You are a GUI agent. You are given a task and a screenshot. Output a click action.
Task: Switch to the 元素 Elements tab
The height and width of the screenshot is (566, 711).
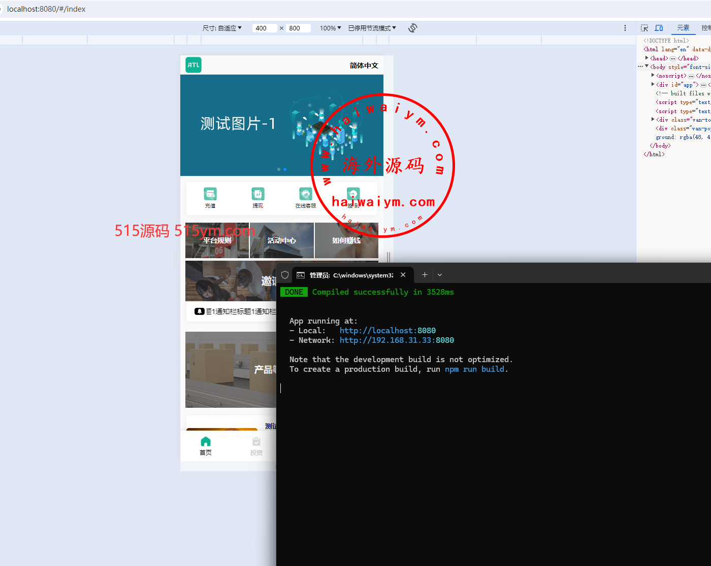coord(683,28)
